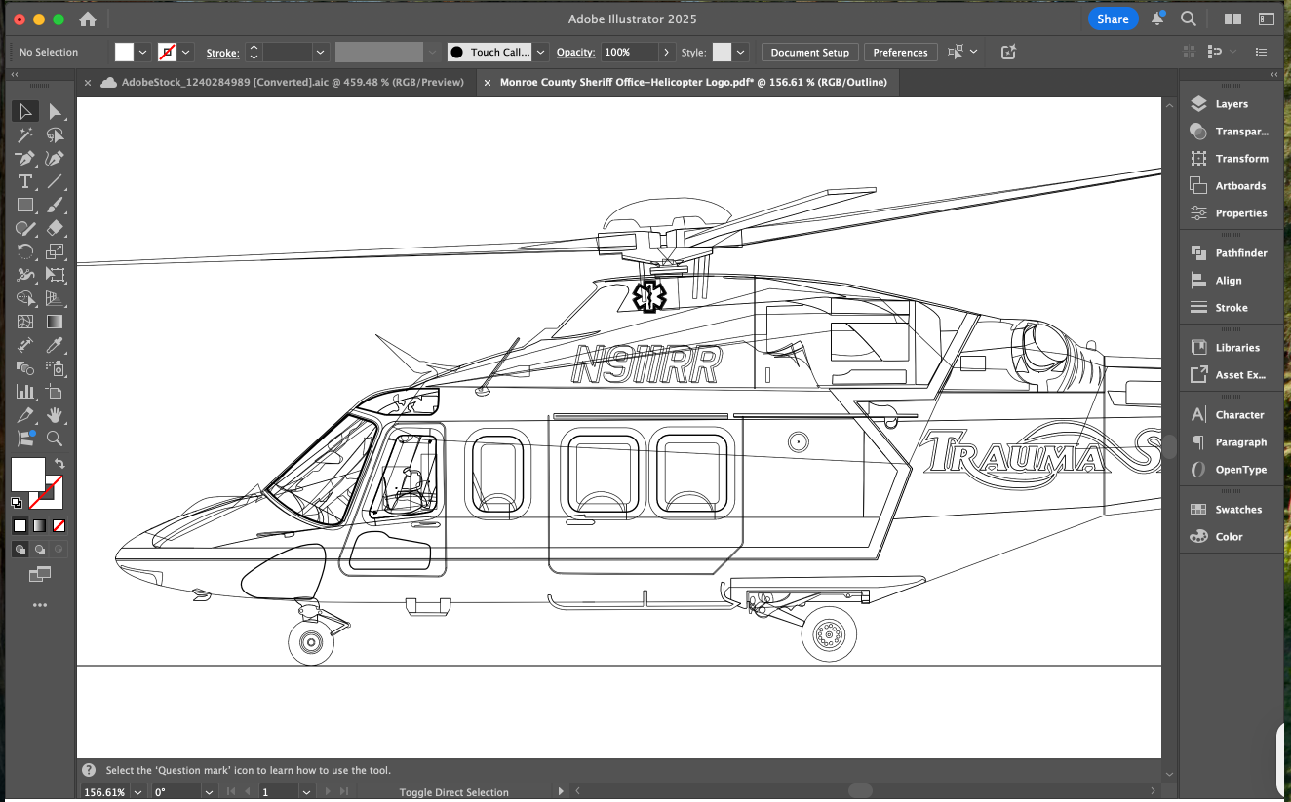Click the Share button
Screen dimensions: 1291x802
point(1113,19)
